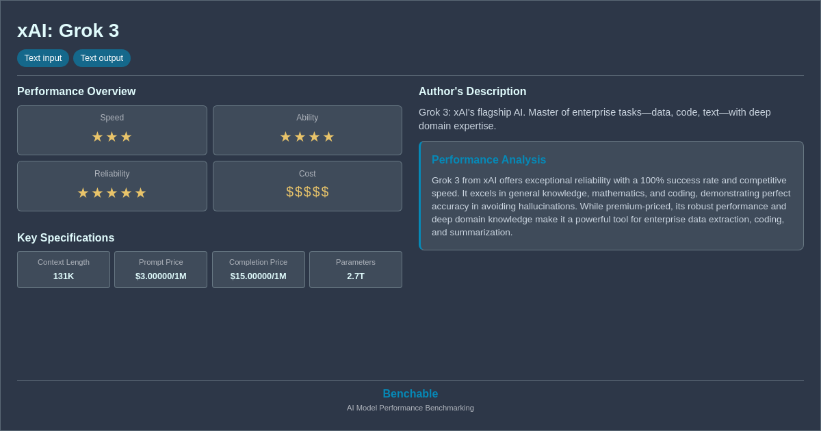Select the first Ability star
Viewport: 821px width, 431px height.
285,137
